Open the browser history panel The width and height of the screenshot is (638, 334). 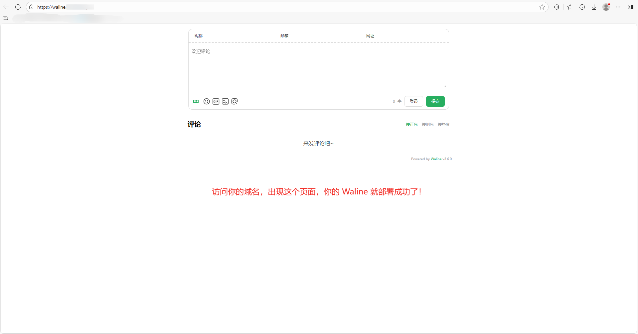pos(582,7)
